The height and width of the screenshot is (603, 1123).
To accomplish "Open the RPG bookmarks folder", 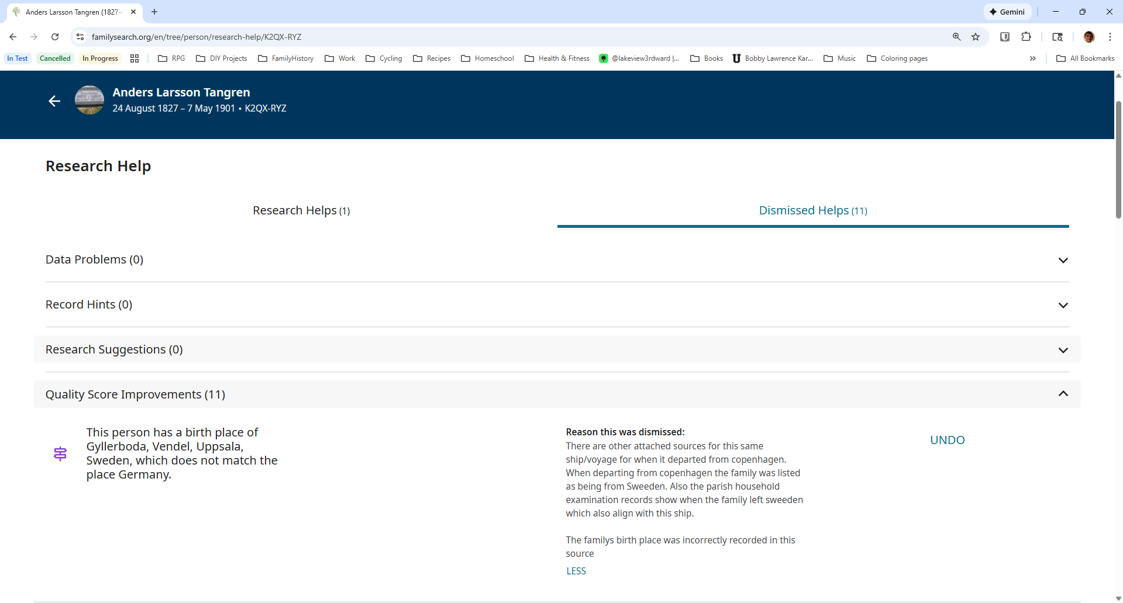I will (172, 58).
